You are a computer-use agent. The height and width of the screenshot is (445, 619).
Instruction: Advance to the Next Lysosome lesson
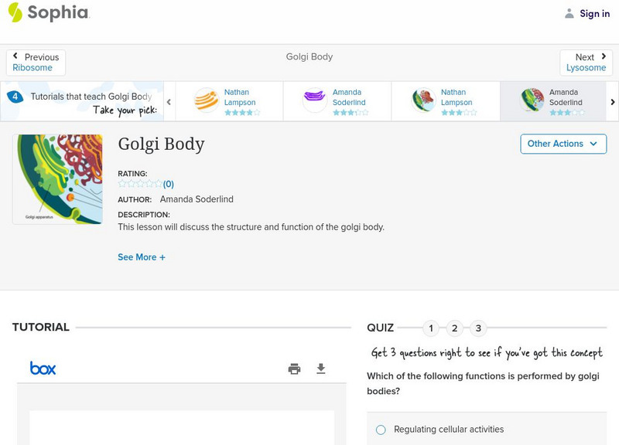click(586, 62)
